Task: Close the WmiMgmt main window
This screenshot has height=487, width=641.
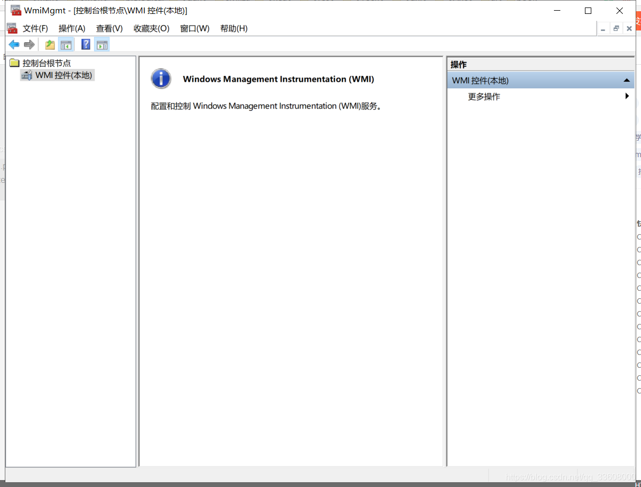Action: click(619, 11)
